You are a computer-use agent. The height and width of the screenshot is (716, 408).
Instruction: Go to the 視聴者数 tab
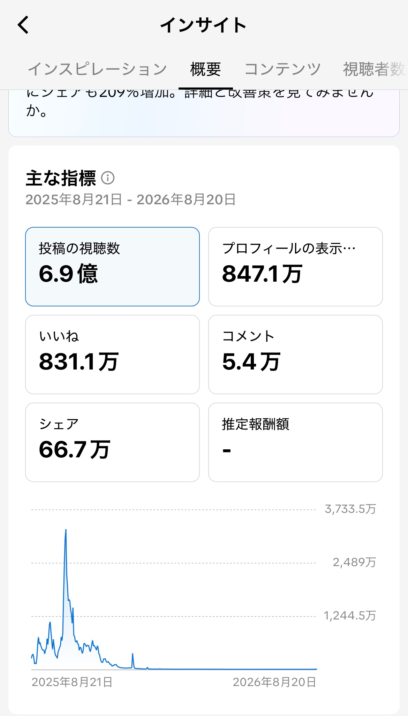[375, 69]
